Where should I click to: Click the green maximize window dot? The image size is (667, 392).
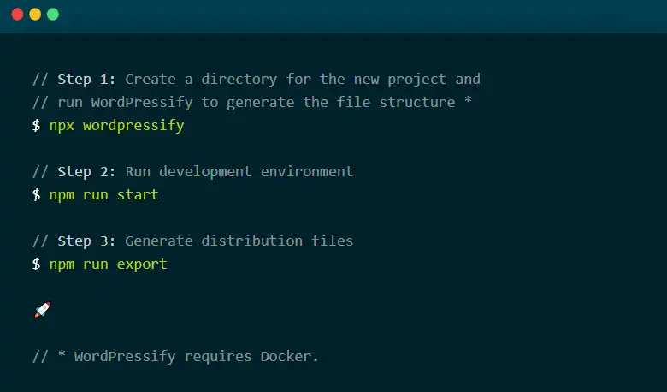tap(53, 15)
